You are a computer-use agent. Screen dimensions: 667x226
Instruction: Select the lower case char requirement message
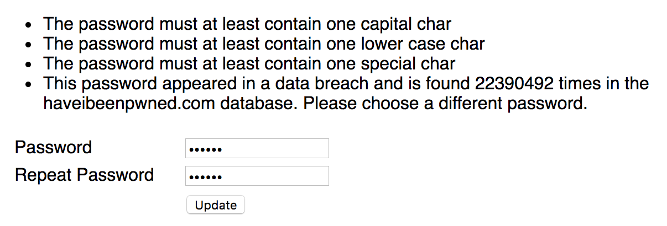264,44
